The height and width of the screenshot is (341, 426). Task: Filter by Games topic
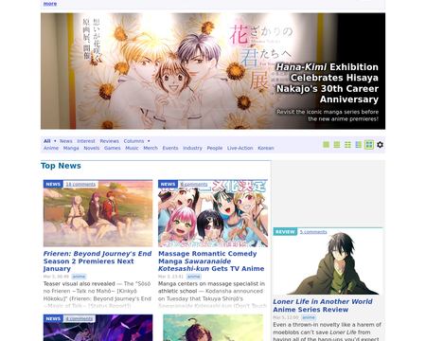point(113,148)
